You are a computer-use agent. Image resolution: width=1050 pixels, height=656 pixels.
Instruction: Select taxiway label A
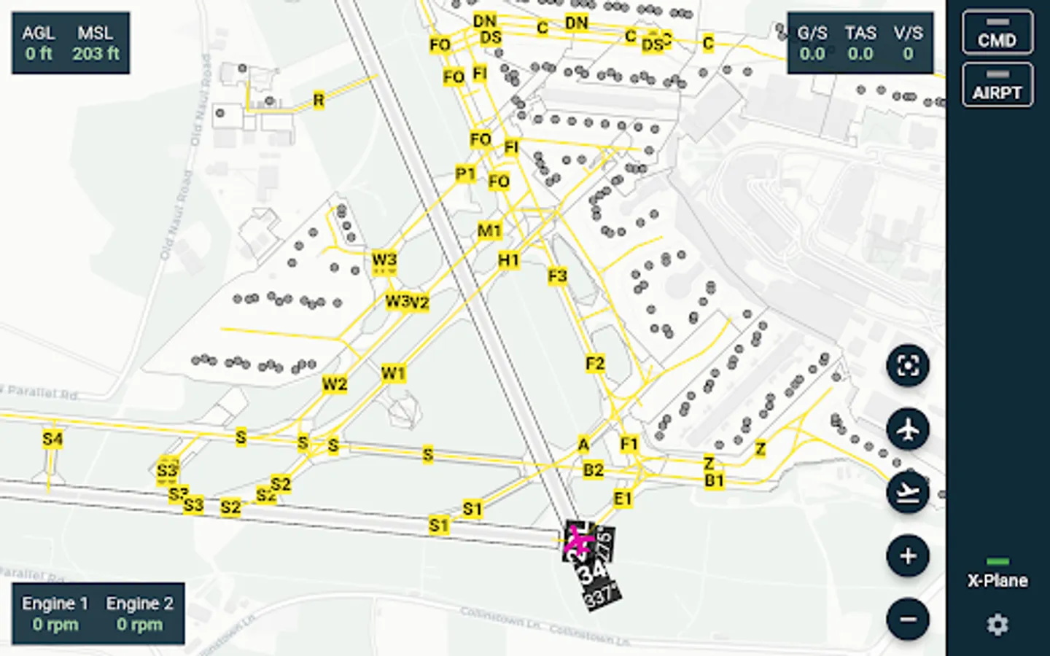[x=583, y=444]
